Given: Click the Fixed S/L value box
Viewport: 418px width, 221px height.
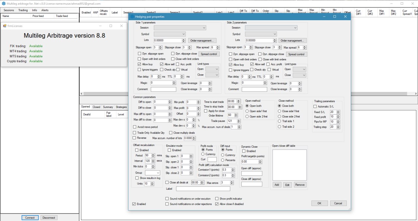Looking at the screenshot, I should click(335, 112).
